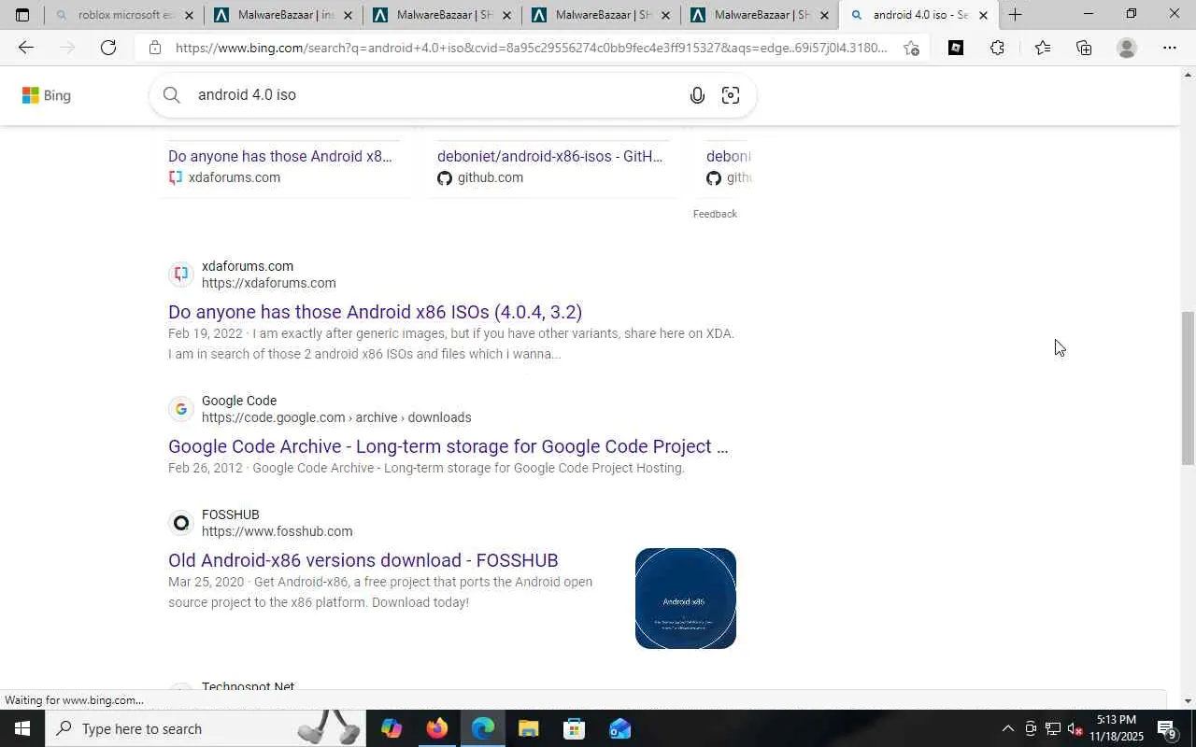The image size is (1196, 747).
Task: Open Collections in Edge toolbar
Action: point(1084,48)
